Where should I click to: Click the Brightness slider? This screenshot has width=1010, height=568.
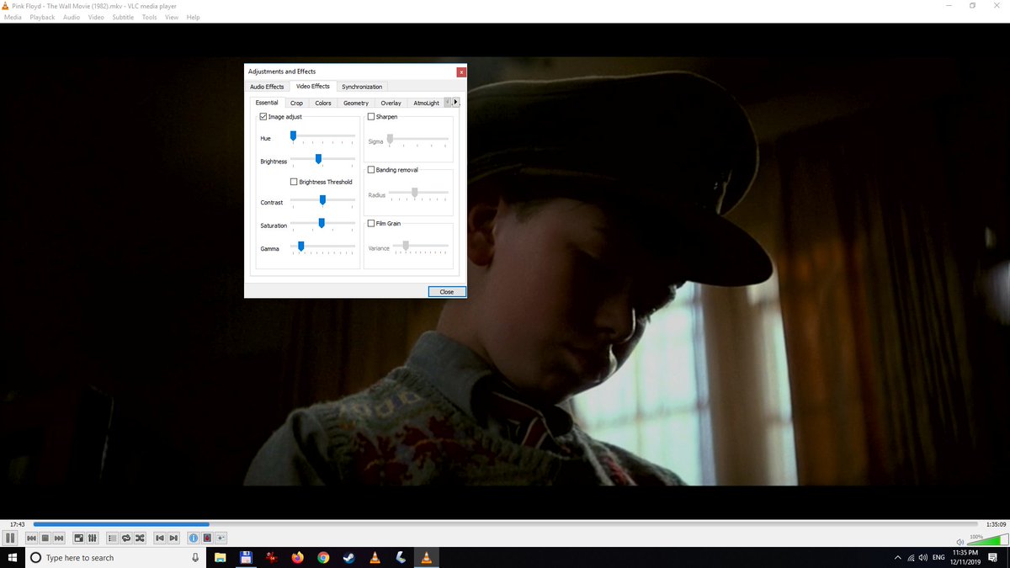pos(322,158)
